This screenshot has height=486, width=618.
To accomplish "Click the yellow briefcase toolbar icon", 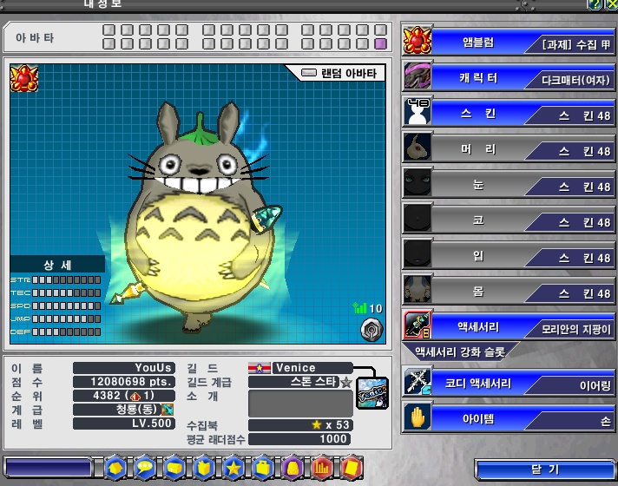I will 263,468.
